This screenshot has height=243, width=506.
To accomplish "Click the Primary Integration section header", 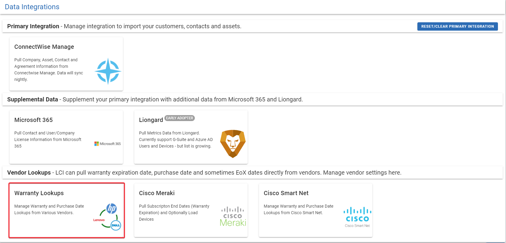I will [x=124, y=26].
